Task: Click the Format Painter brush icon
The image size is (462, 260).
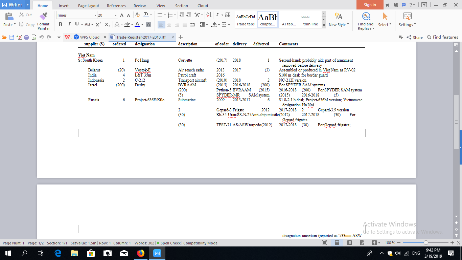Action: pyautogui.click(x=43, y=16)
